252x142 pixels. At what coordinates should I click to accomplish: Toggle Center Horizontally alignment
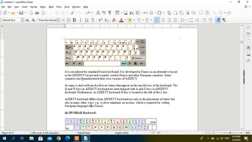[163, 20]
